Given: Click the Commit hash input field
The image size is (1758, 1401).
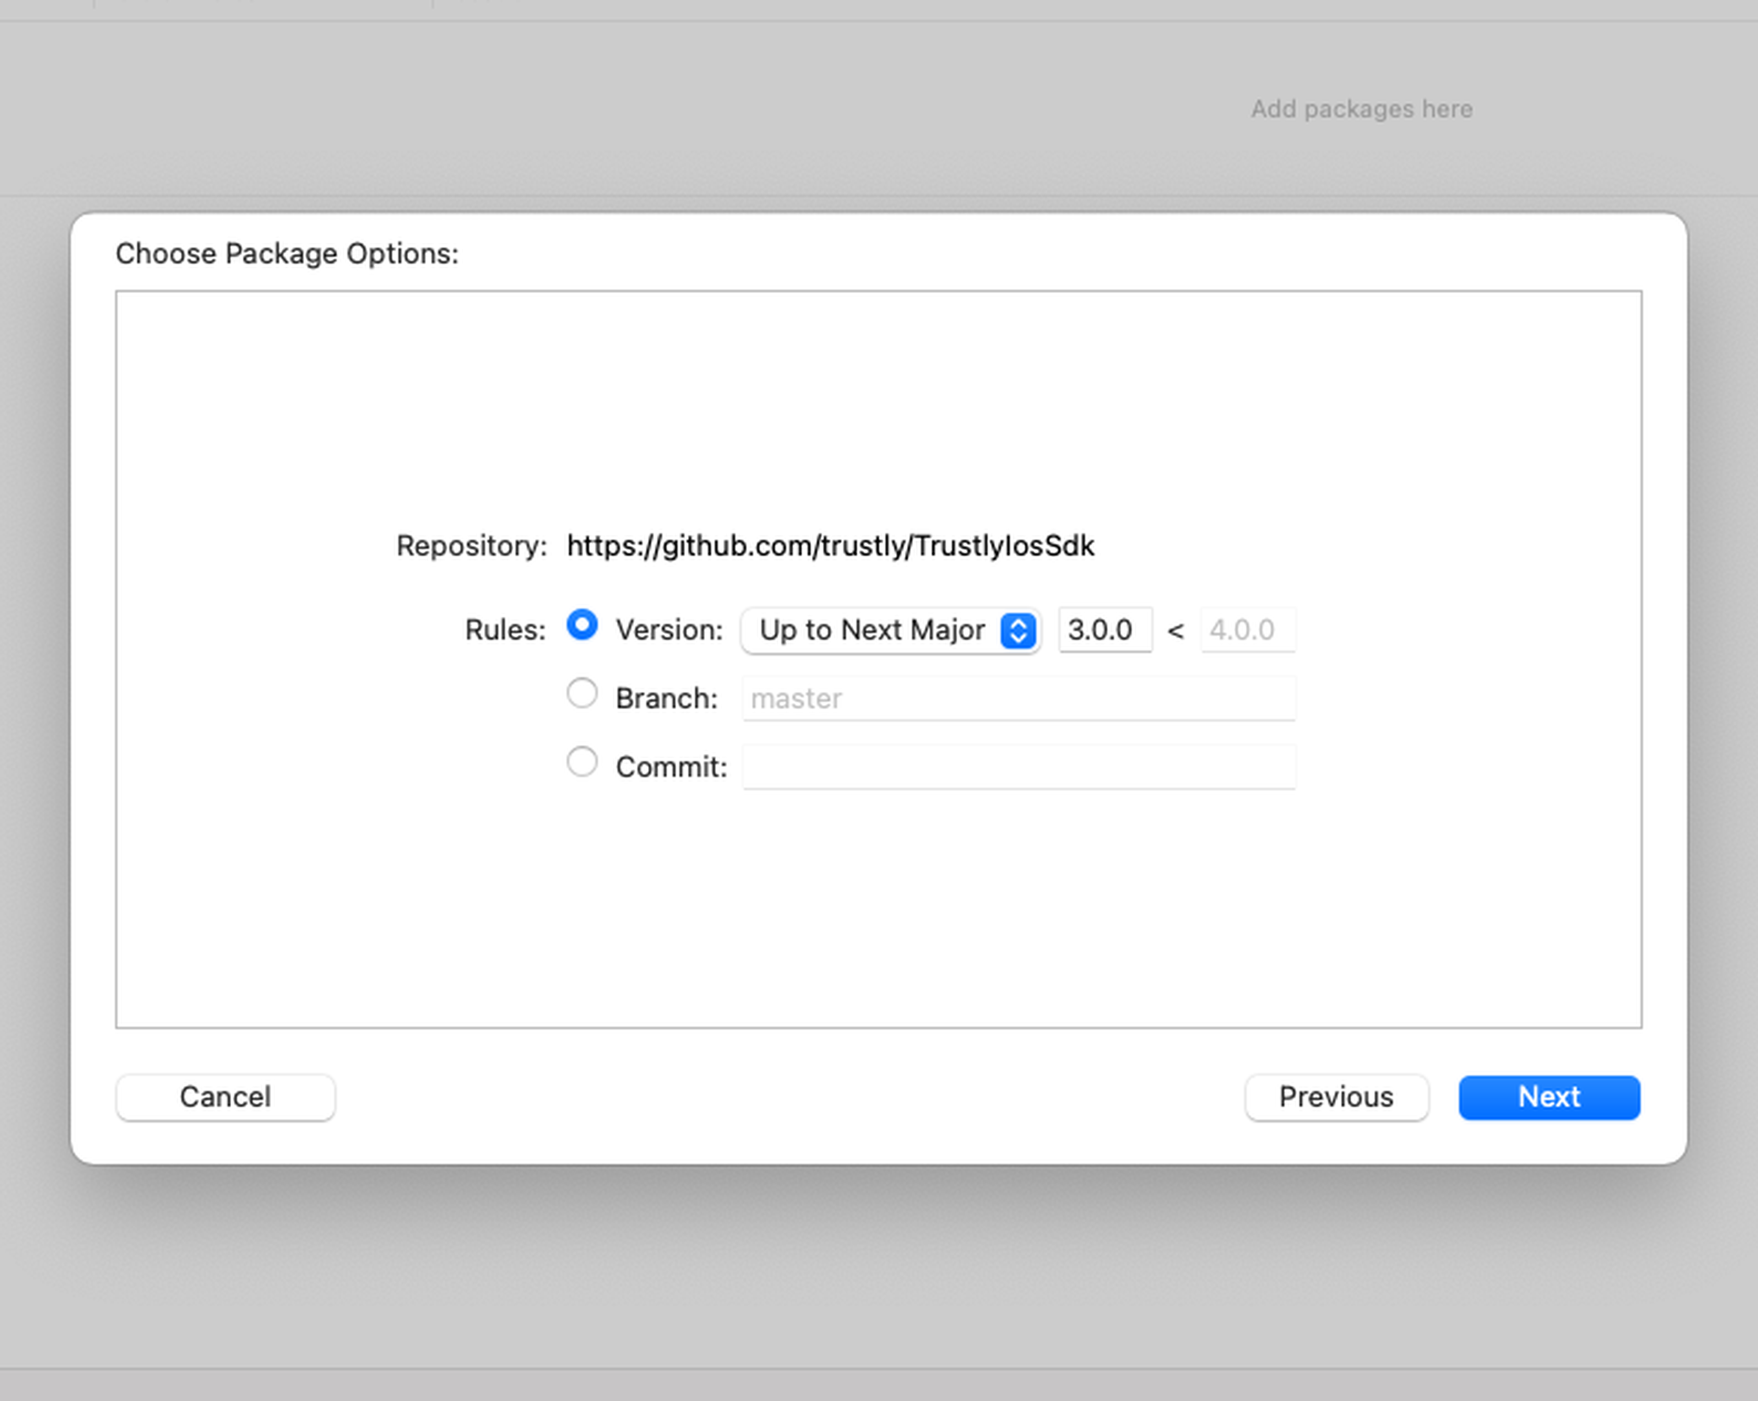Looking at the screenshot, I should tap(1019, 767).
